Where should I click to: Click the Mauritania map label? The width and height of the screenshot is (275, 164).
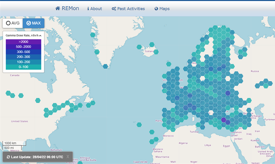(x=162, y=157)
